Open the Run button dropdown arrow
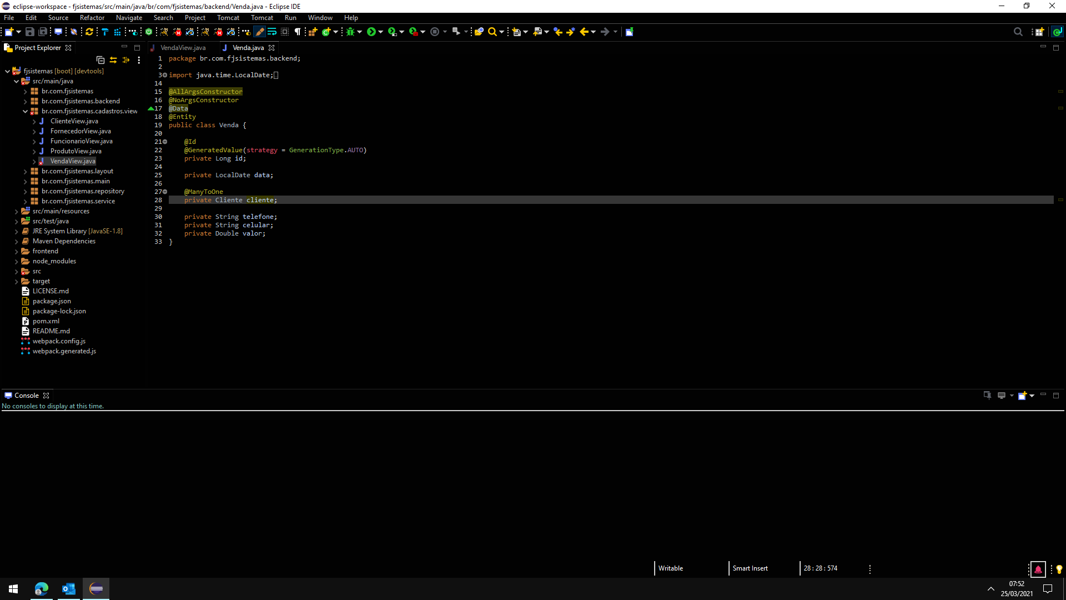 tap(381, 32)
